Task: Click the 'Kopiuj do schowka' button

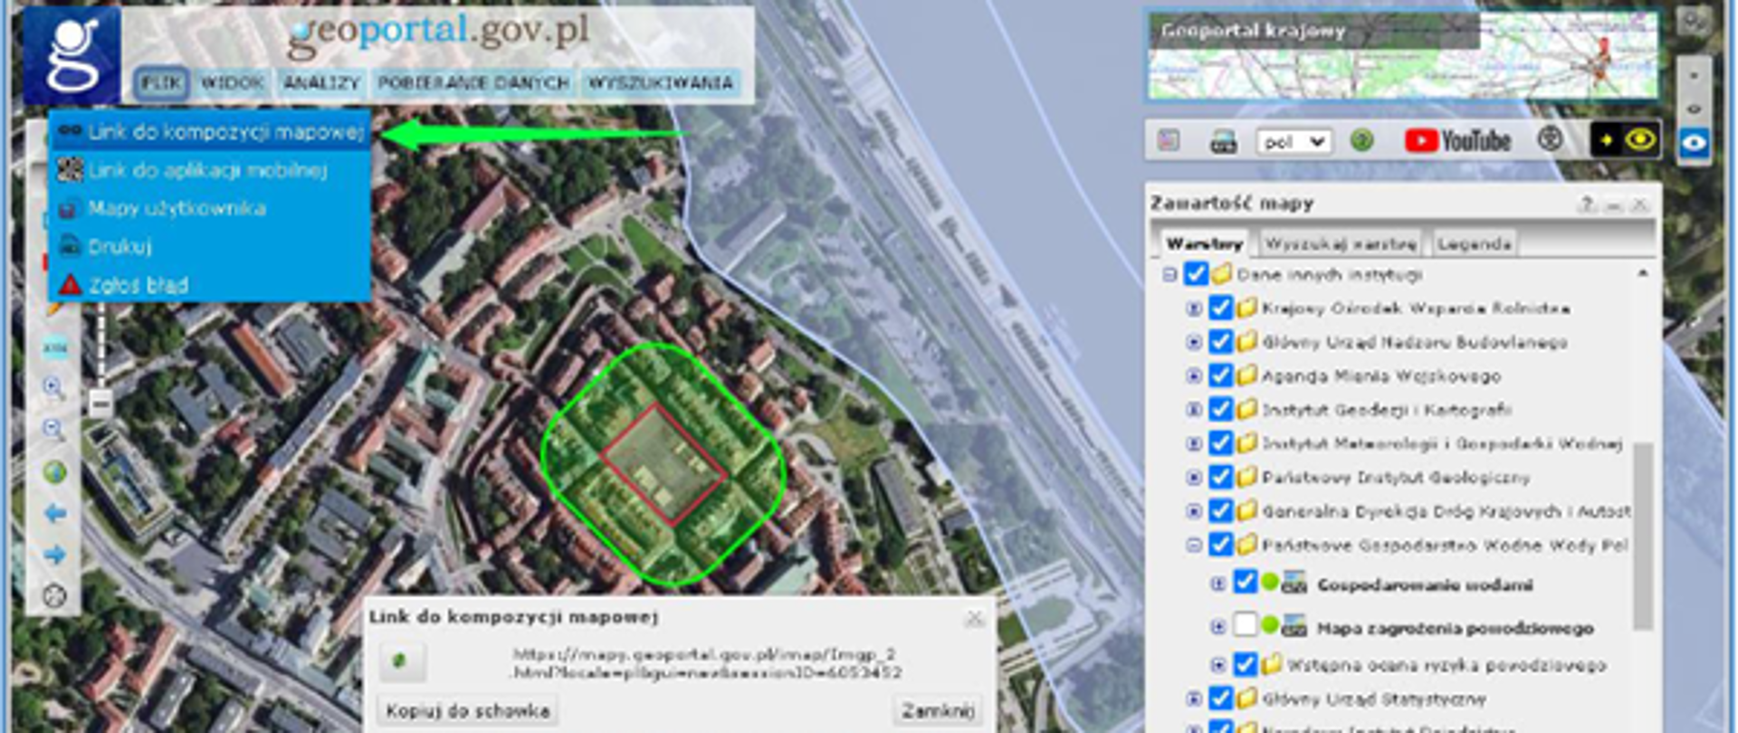Action: [x=467, y=710]
